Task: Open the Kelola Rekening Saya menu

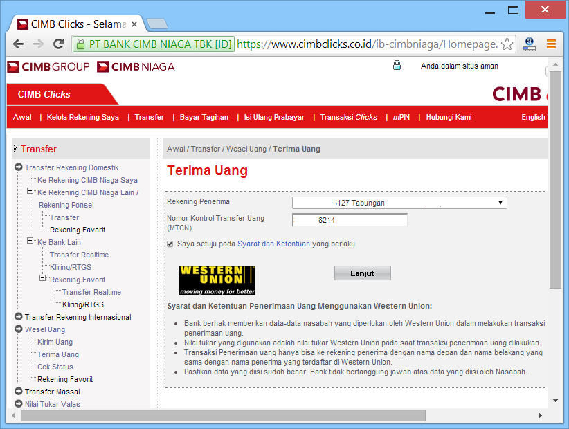Action: [x=83, y=117]
